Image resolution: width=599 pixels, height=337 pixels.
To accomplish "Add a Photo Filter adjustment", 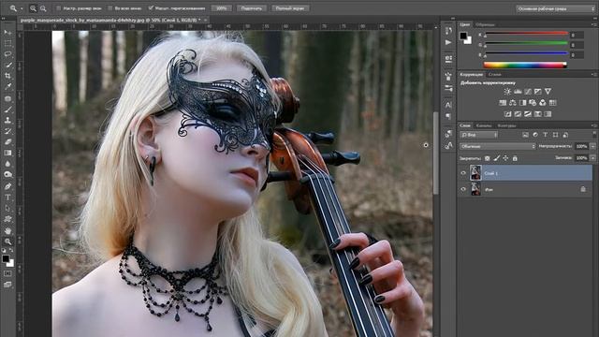I will (533, 103).
